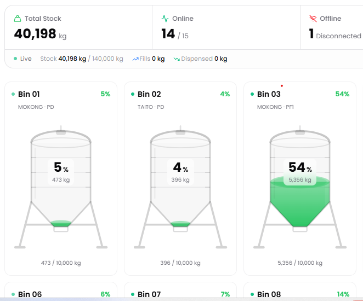Image resolution: width=363 pixels, height=302 pixels.
Task: Click Bin 03 green status dot
Action: pyautogui.click(x=252, y=94)
